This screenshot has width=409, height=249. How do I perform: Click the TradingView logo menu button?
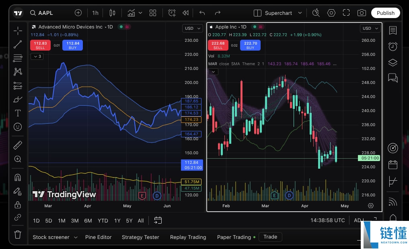coord(18,13)
